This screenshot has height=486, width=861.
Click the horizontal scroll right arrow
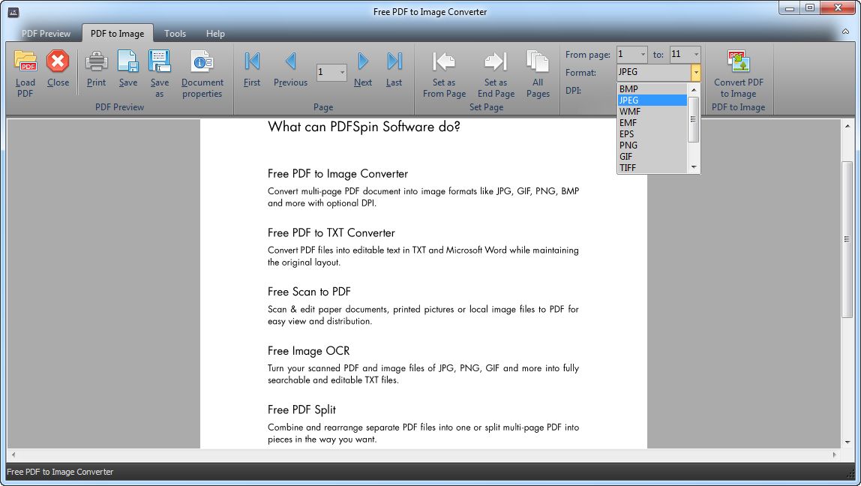point(835,454)
